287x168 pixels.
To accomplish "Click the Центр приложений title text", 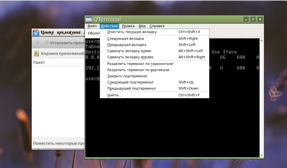I will [x=60, y=33].
